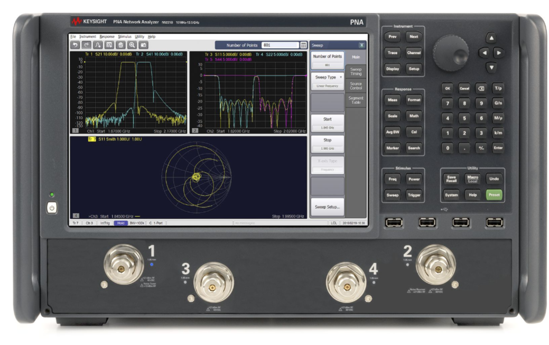Select the trigger waveform icon in the toolbar

98,44
